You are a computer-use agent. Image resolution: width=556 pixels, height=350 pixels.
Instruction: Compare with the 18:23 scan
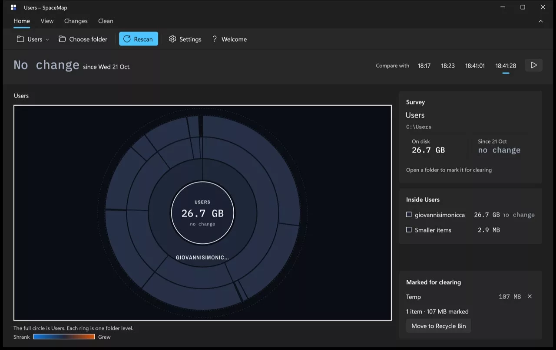[448, 66]
